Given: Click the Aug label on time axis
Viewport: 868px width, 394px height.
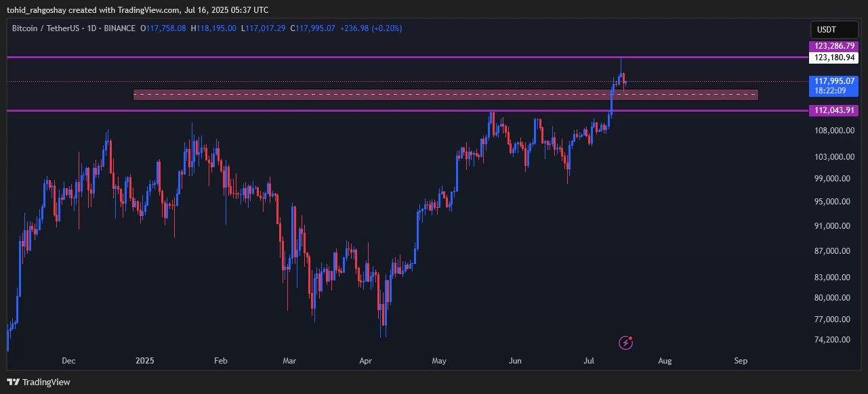Looking at the screenshot, I should pyautogui.click(x=665, y=361).
